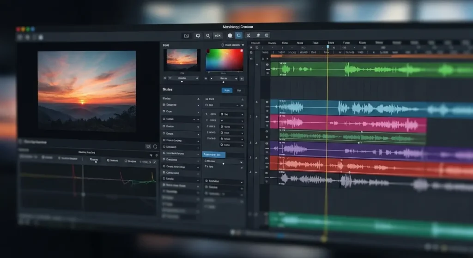The height and width of the screenshot is (258, 473).
Task: Click the blue highlighted button in the parameters column
Action: [214, 155]
